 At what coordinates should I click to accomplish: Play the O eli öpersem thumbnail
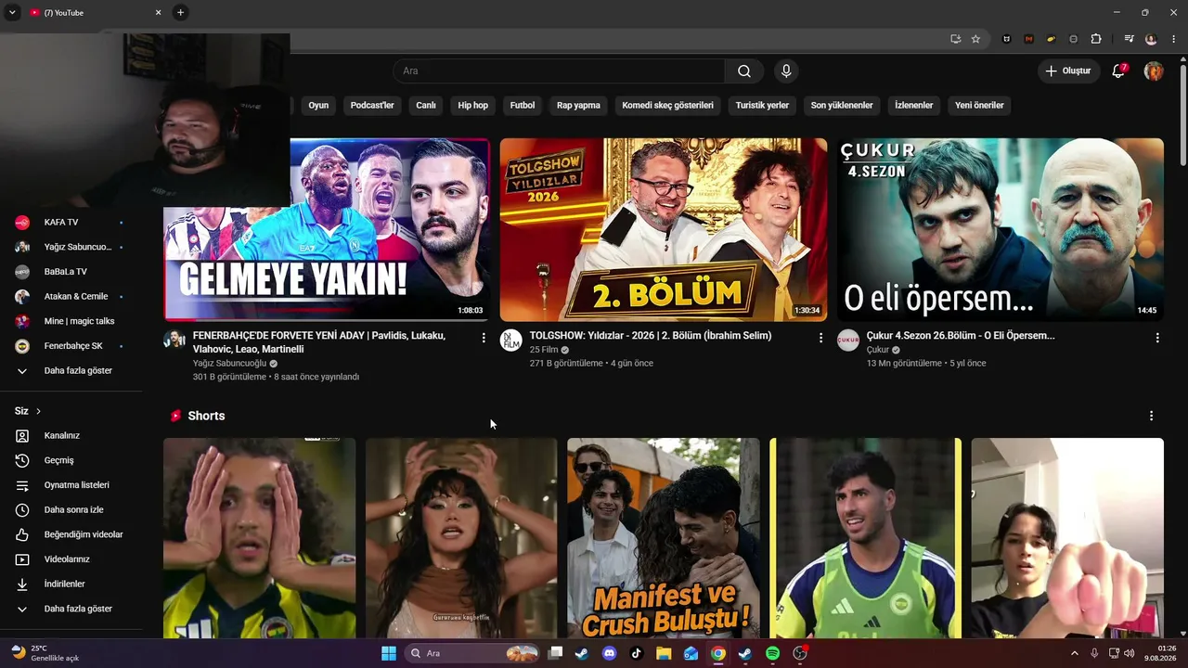1001,230
